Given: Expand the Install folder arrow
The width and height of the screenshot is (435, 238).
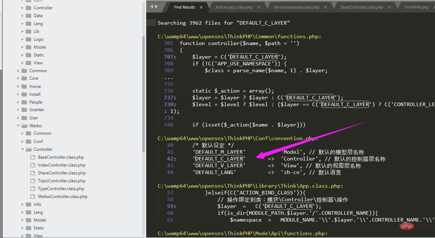Looking at the screenshot, I should click(x=18, y=94).
